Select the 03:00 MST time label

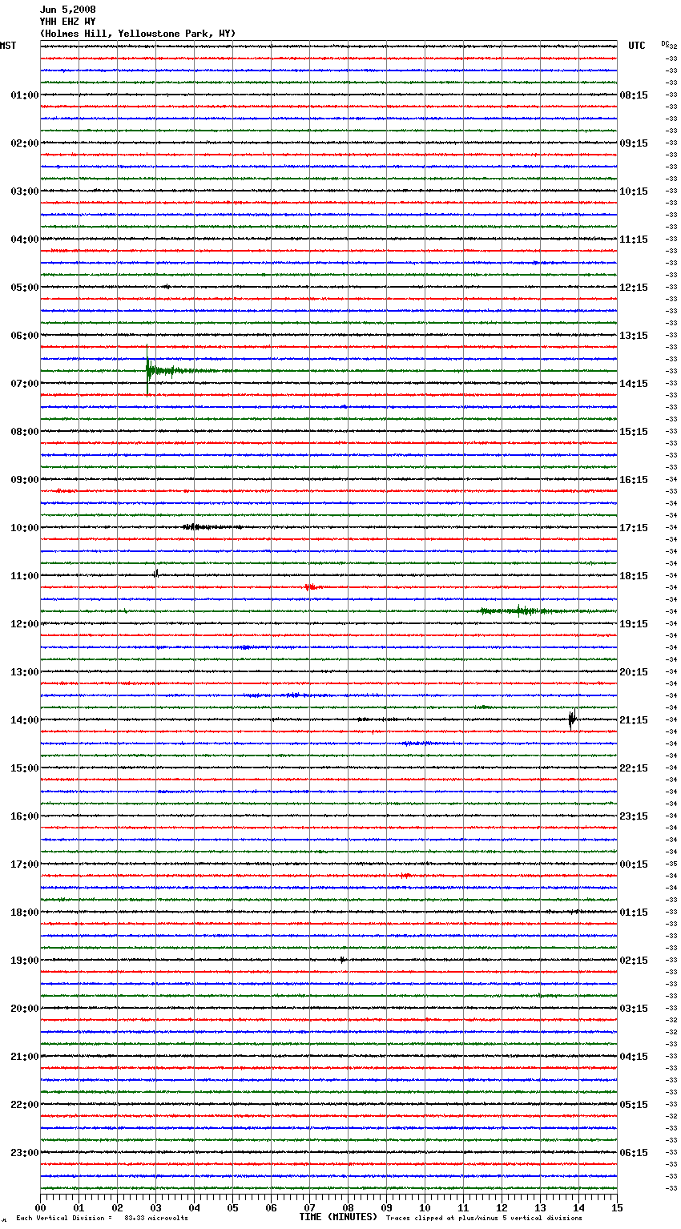(x=25, y=191)
